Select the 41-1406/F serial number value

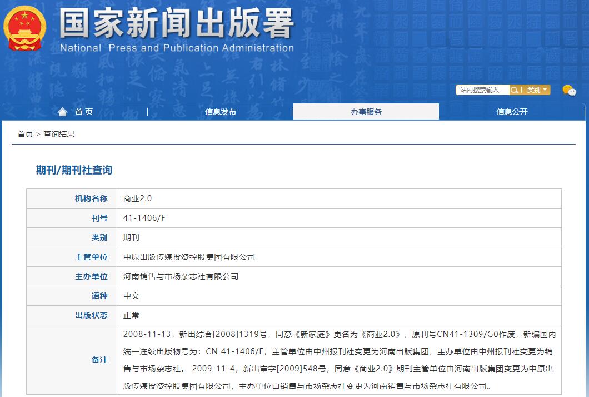pos(144,218)
